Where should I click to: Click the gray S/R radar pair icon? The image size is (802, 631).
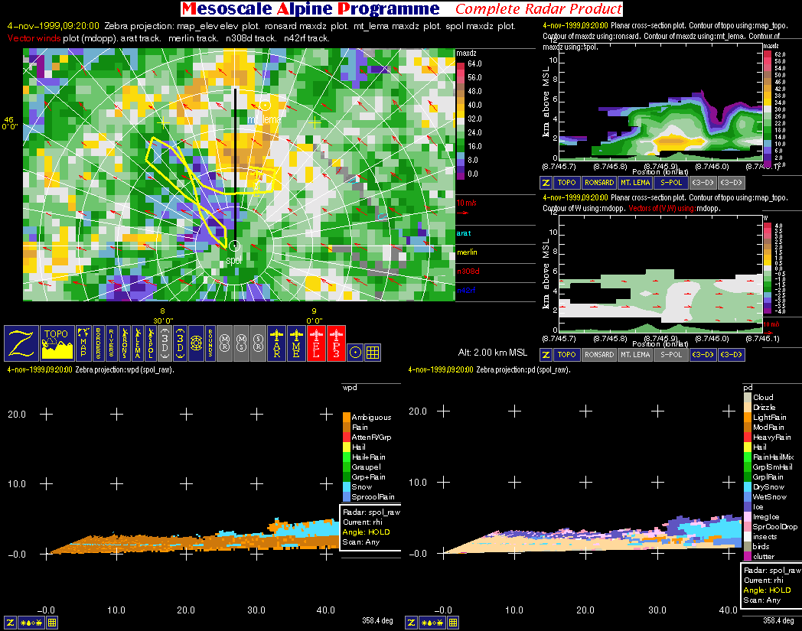259,343
